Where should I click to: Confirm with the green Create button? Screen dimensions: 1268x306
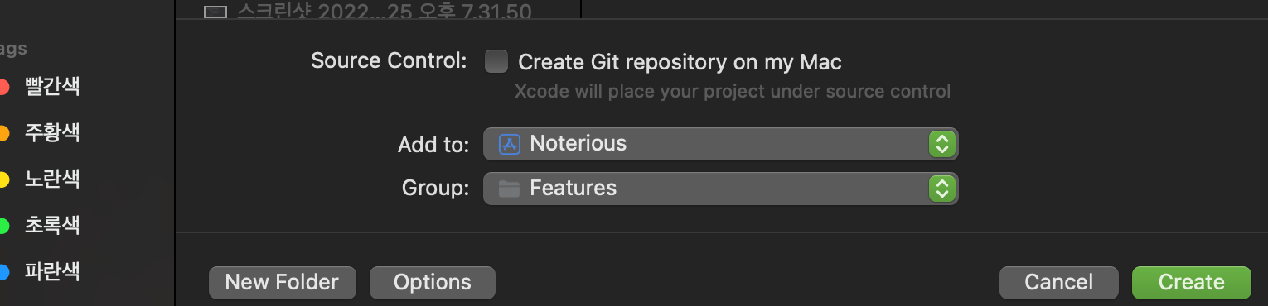1191,282
